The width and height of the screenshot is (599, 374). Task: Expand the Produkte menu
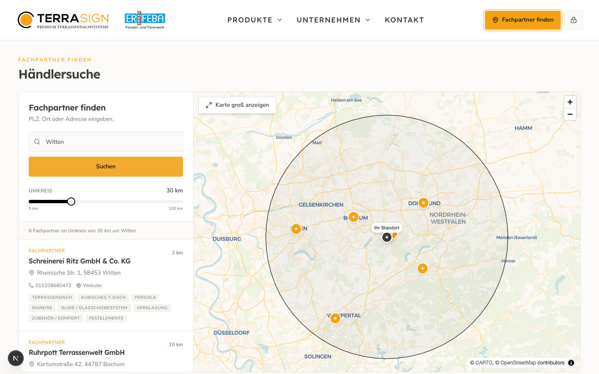click(x=255, y=20)
